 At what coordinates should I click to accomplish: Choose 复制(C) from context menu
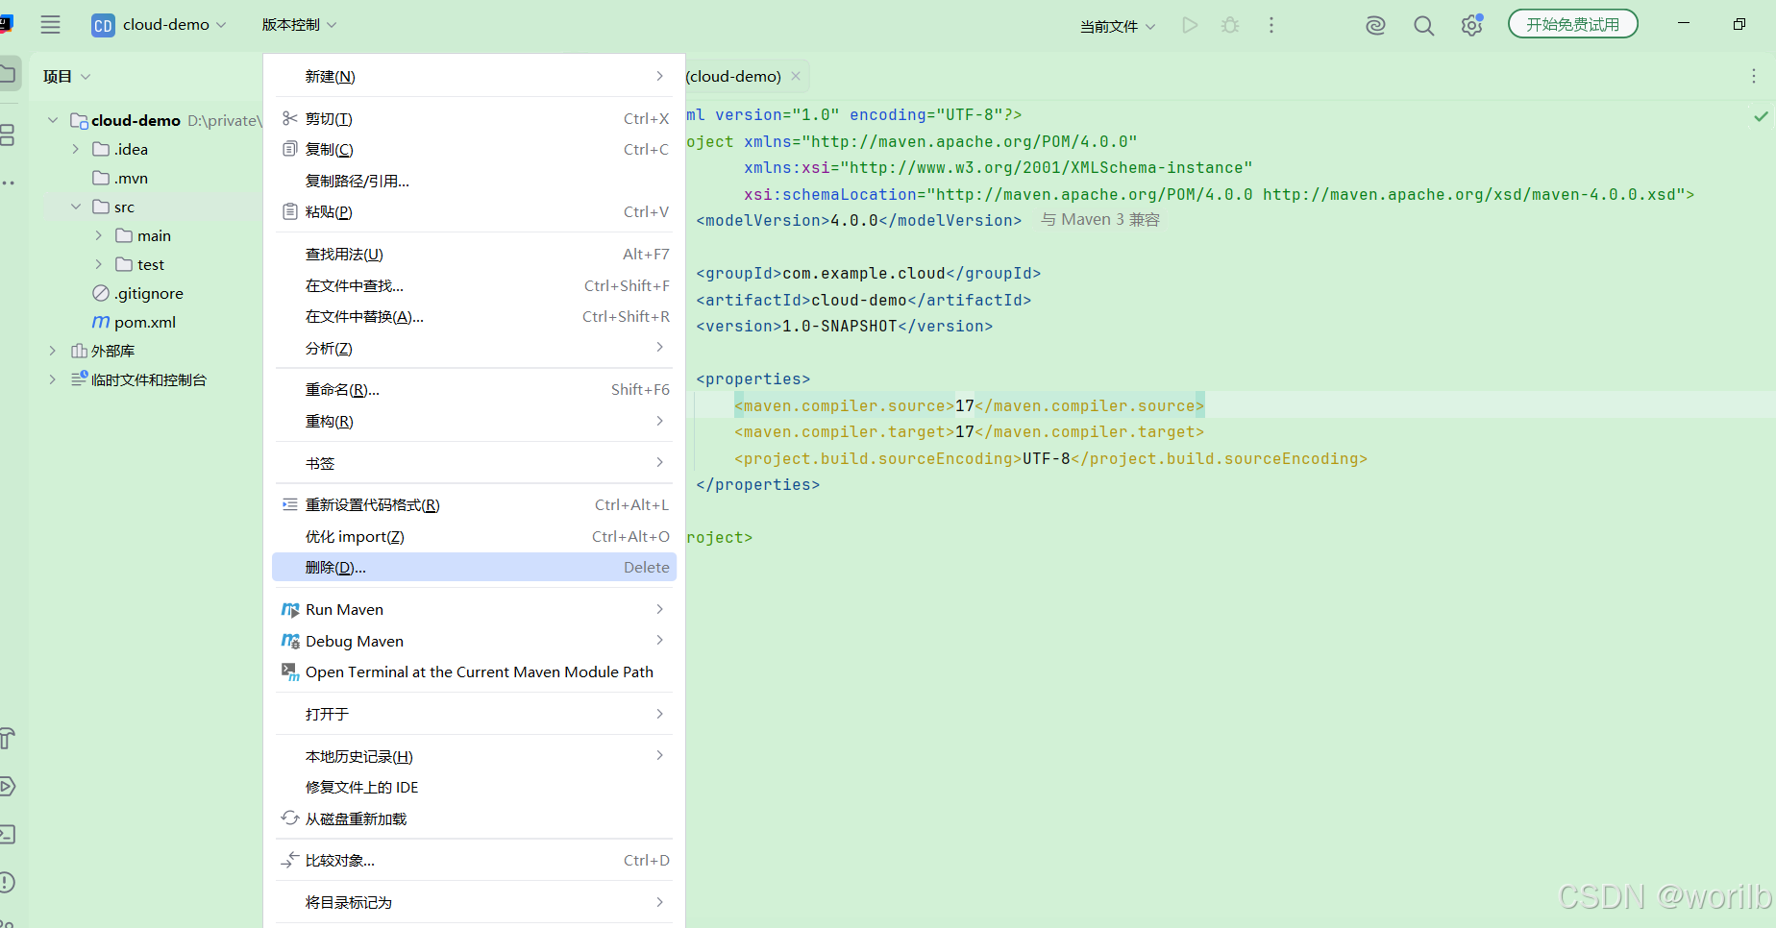click(x=475, y=149)
